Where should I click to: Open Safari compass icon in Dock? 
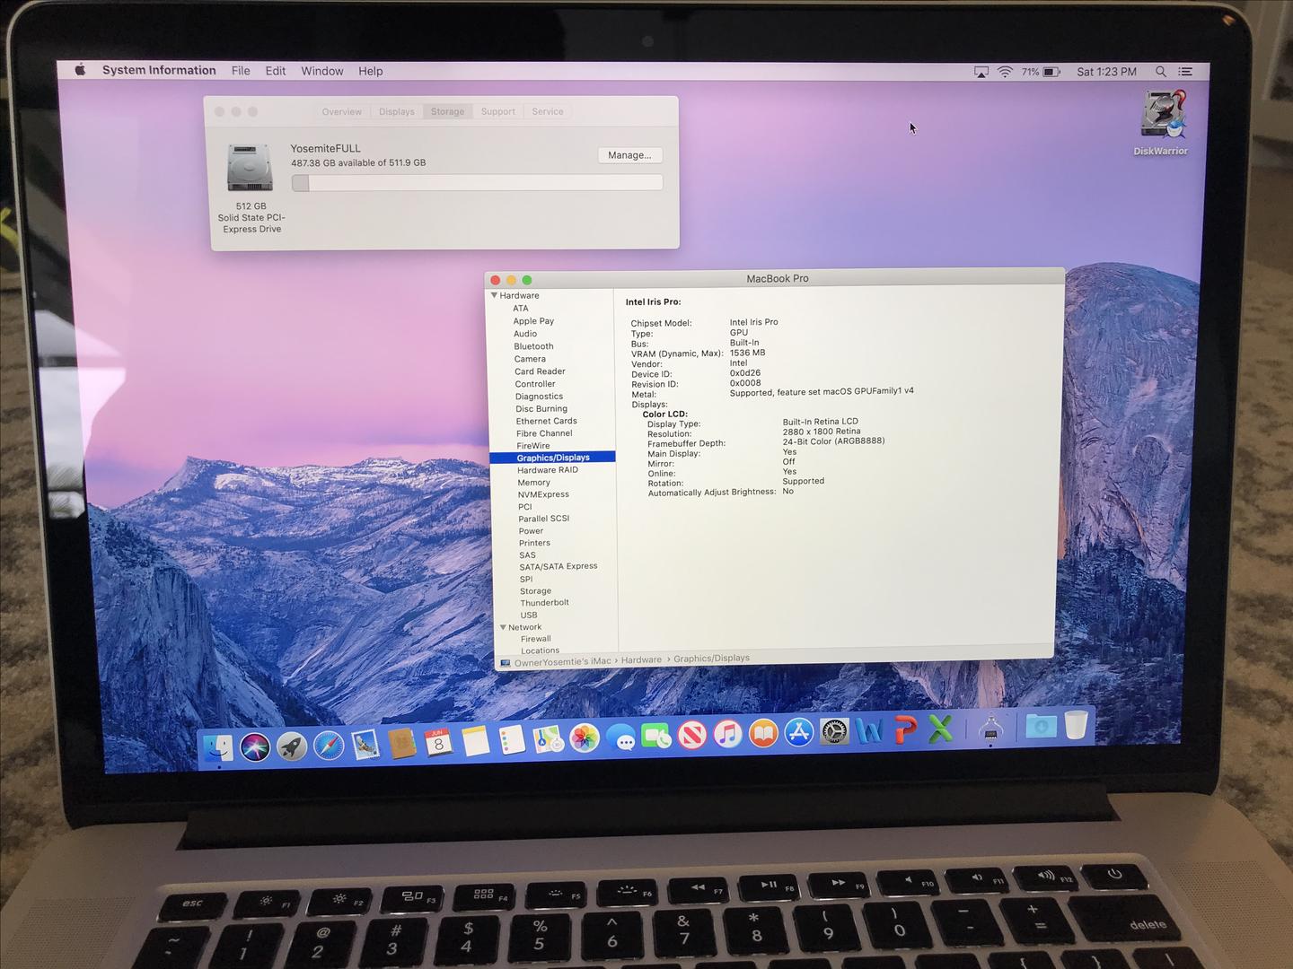328,745
